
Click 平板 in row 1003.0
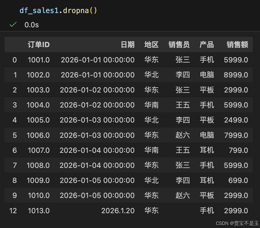(207, 90)
